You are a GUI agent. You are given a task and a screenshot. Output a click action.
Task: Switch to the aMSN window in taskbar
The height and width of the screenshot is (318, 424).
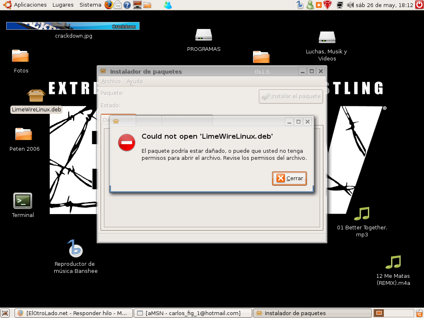193,313
